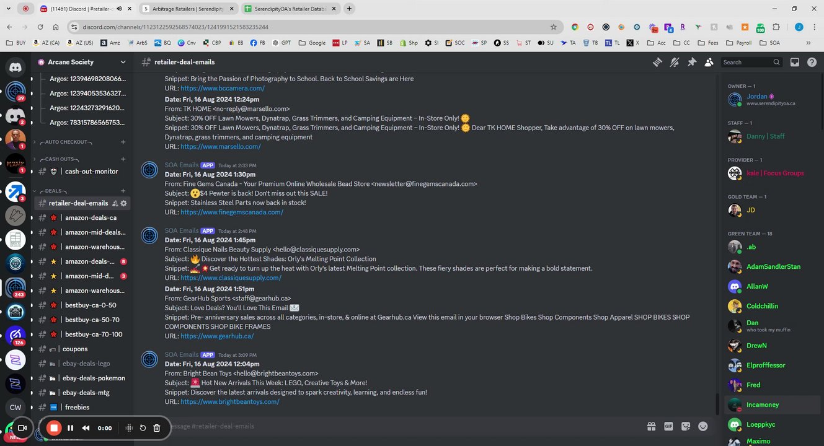Open Discord direct messages home icon
Image resolution: width=824 pixels, height=446 pixels.
[x=16, y=66]
